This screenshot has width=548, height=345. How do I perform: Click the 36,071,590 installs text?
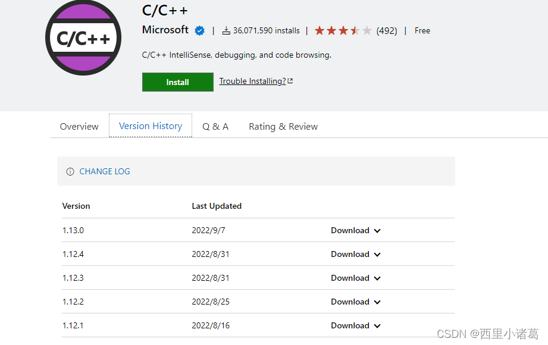point(267,31)
